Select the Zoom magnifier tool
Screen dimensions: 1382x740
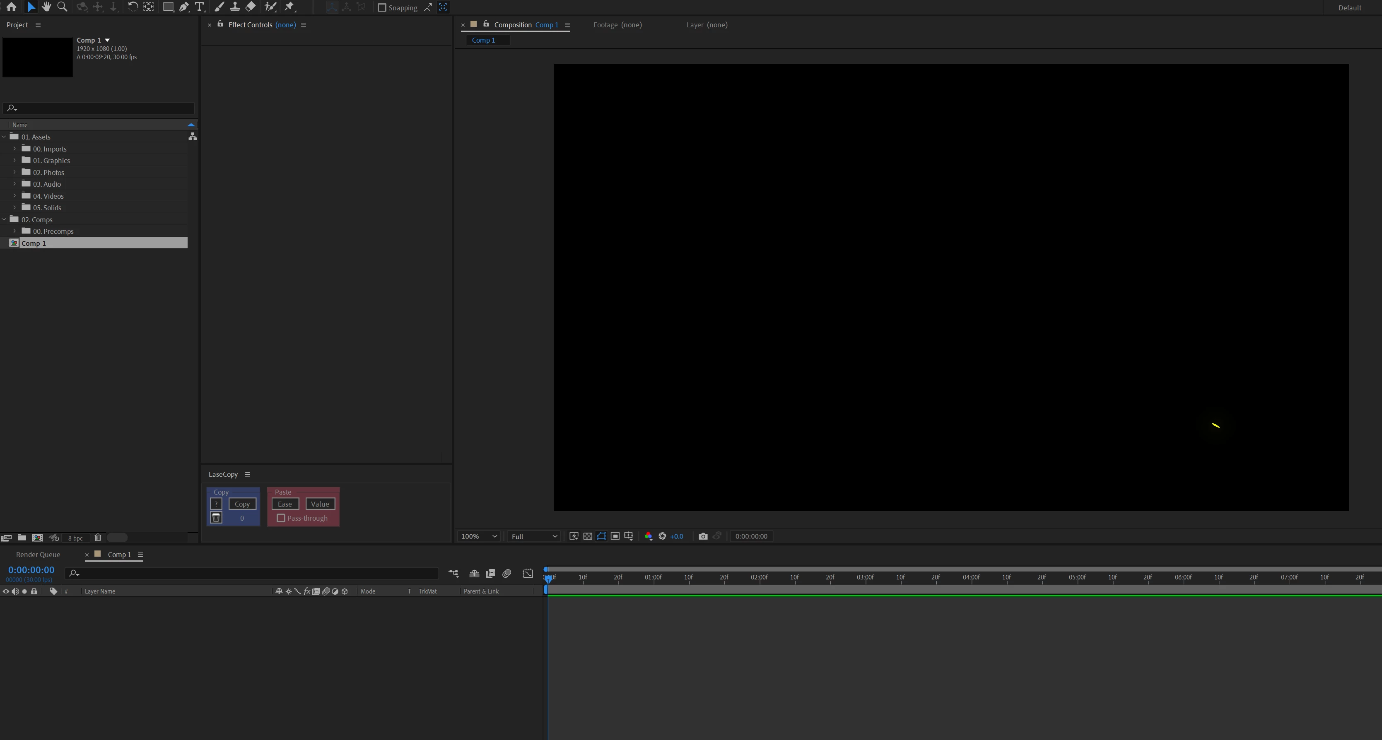(62, 7)
